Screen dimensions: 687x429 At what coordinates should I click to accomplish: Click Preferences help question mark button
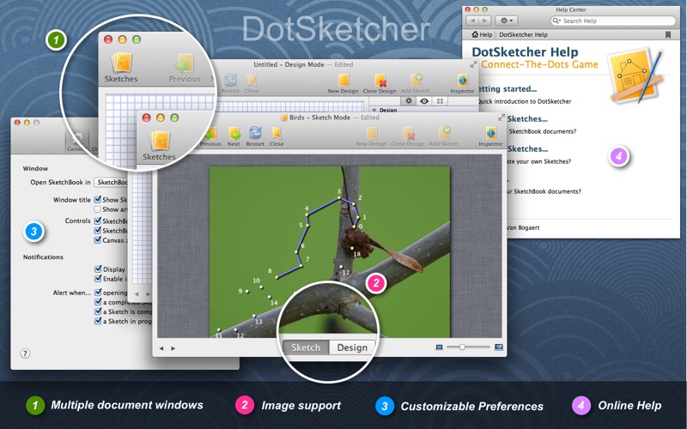click(25, 353)
